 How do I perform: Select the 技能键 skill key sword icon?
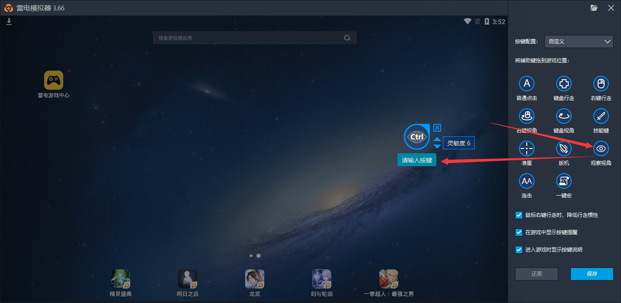pos(601,116)
